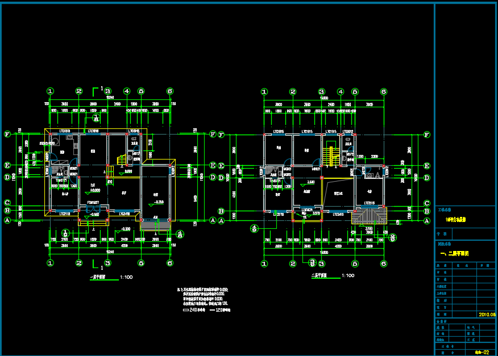Click section cut mark 1 beside top axis 3
The image size is (498, 356).
97,91
